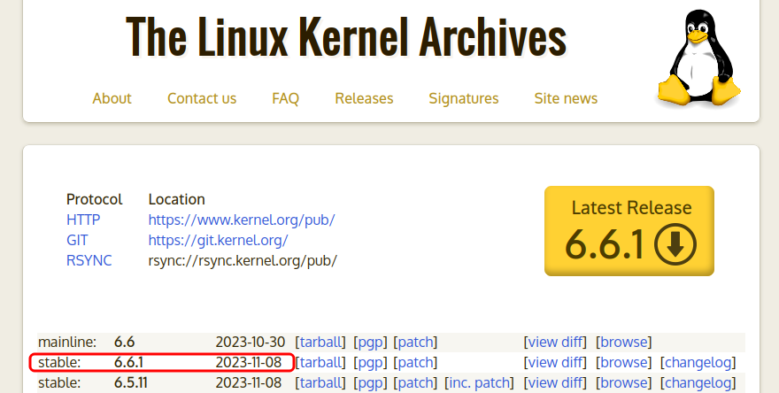
Task: Open the RSYNC protocol link
Action: click(89, 260)
